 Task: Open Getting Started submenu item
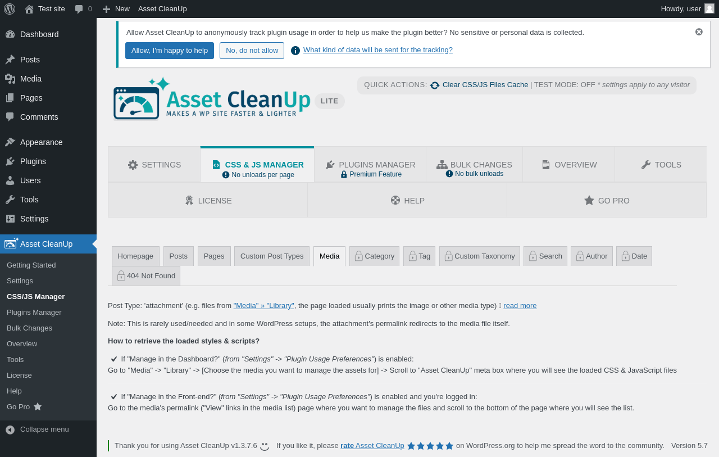tap(31, 265)
